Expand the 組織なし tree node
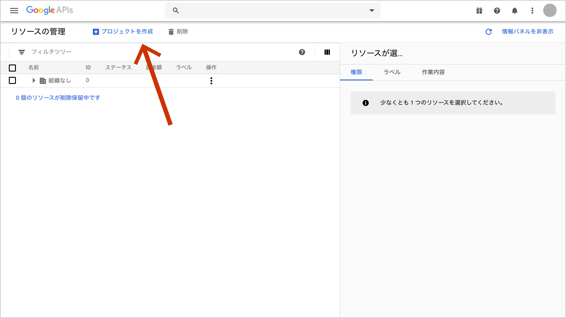This screenshot has height=318, width=566. (x=34, y=80)
